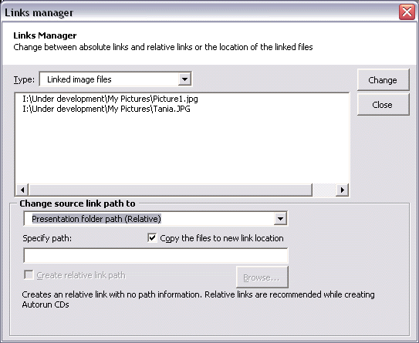The image size is (419, 343).
Task: Click the Change button
Action: [x=383, y=80]
